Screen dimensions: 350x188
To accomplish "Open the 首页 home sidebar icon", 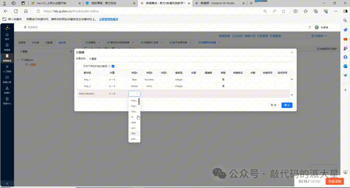I will (7, 36).
